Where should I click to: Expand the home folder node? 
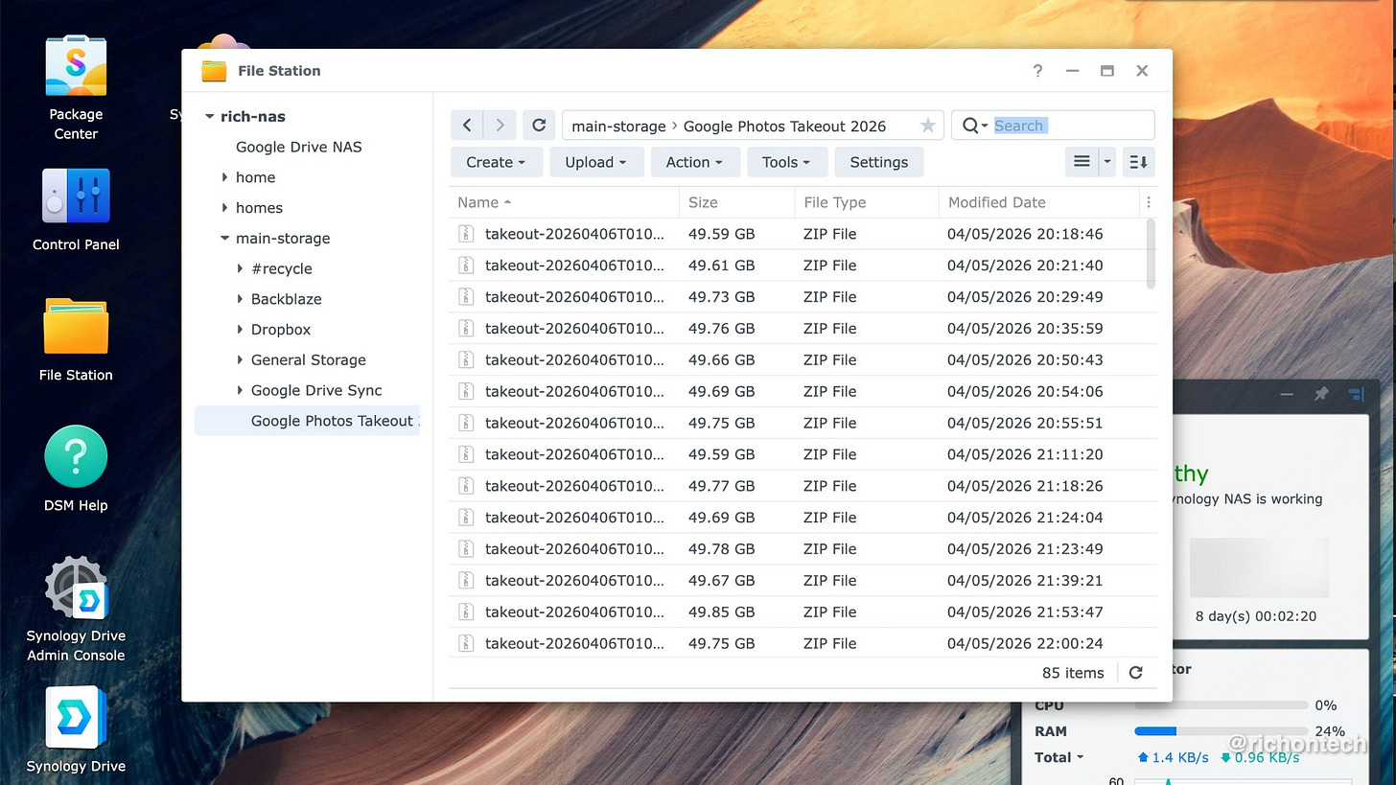[x=224, y=177]
